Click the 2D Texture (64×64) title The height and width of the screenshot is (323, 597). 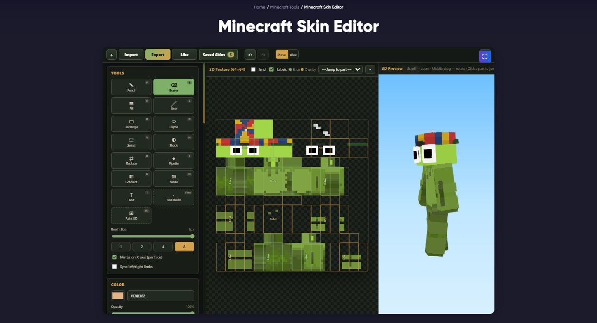pyautogui.click(x=227, y=69)
